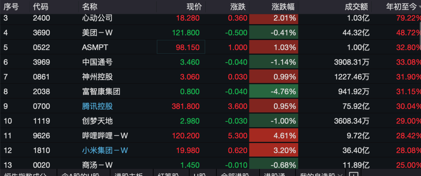
Task: Click the 4.61% change cell
Action: click(x=274, y=135)
